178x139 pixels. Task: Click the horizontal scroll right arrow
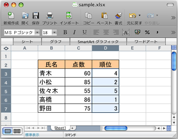[x=164, y=128]
